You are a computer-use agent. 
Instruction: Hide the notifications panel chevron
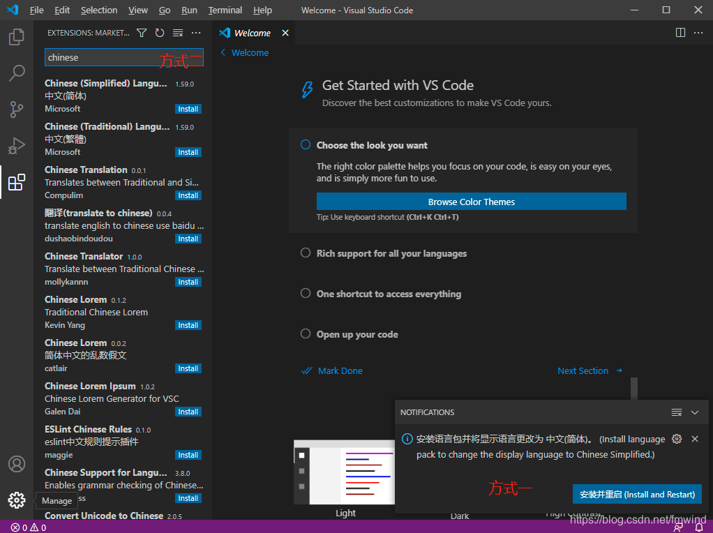[x=695, y=412]
